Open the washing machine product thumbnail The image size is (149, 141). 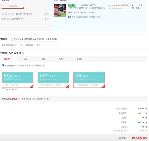tap(60, 10)
